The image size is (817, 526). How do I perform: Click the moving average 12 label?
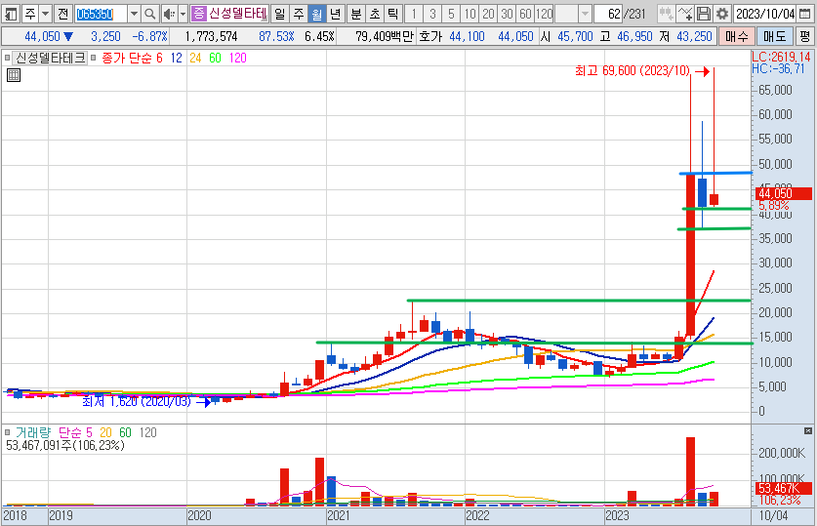click(x=177, y=59)
